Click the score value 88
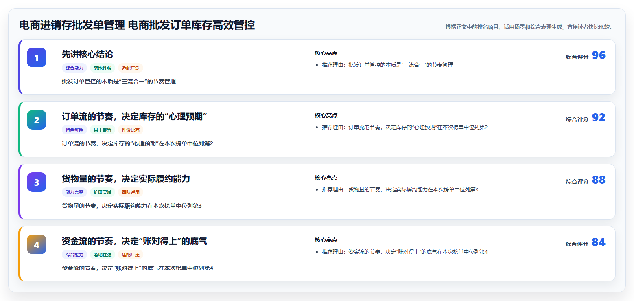 pyautogui.click(x=599, y=180)
